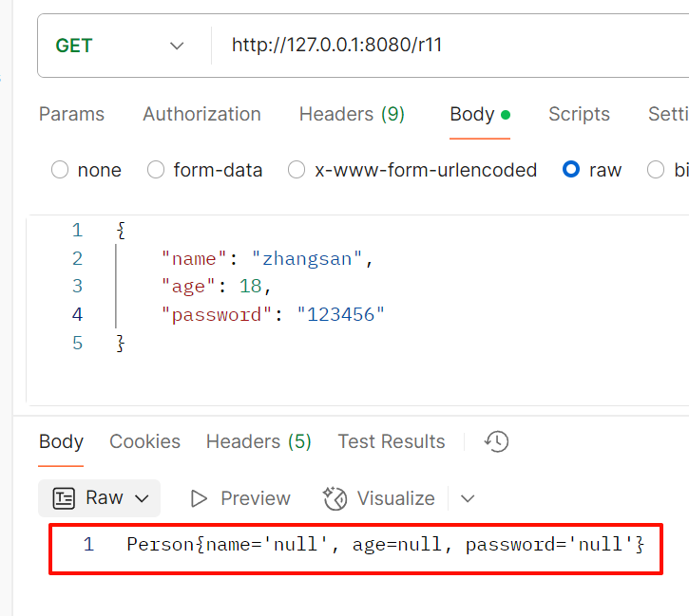
Task: Click the Preview play triangle icon
Action: tap(199, 499)
